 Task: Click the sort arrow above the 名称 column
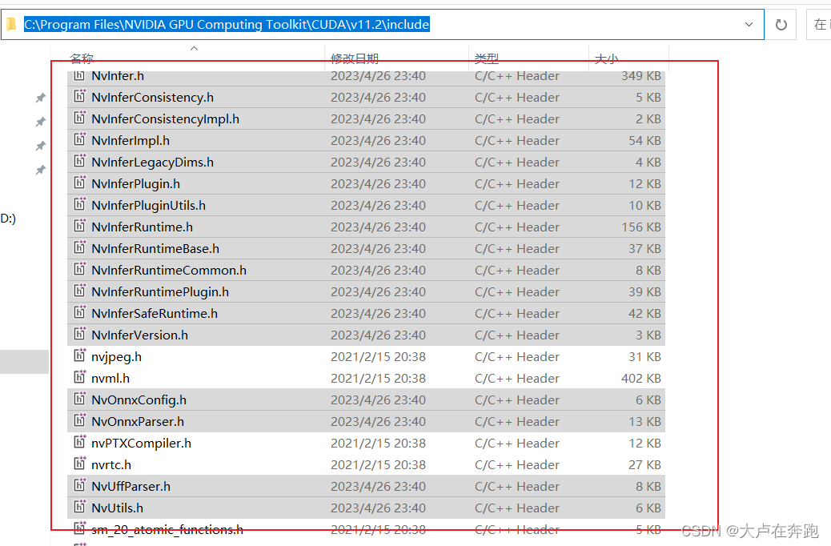coord(194,49)
